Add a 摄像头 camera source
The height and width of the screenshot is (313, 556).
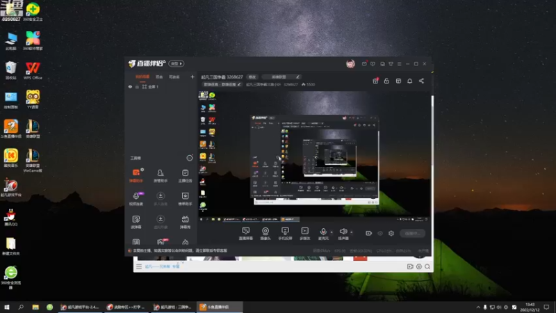pyautogui.click(x=265, y=234)
